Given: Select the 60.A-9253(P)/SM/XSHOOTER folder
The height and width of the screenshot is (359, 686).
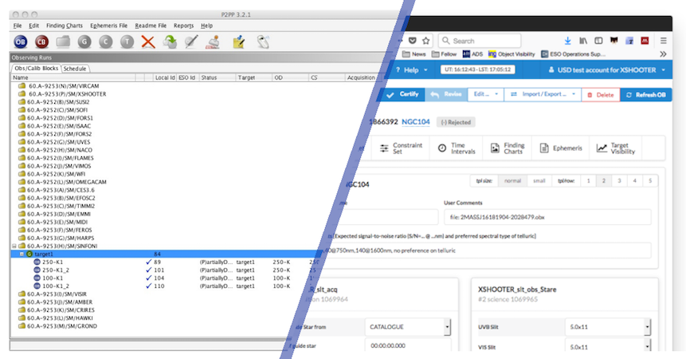Looking at the screenshot, I should pos(66,93).
